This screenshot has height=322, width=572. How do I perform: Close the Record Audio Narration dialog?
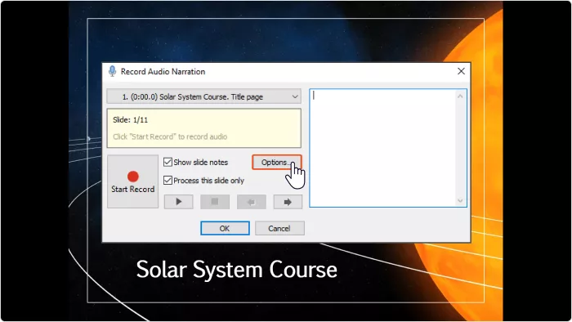tap(461, 71)
